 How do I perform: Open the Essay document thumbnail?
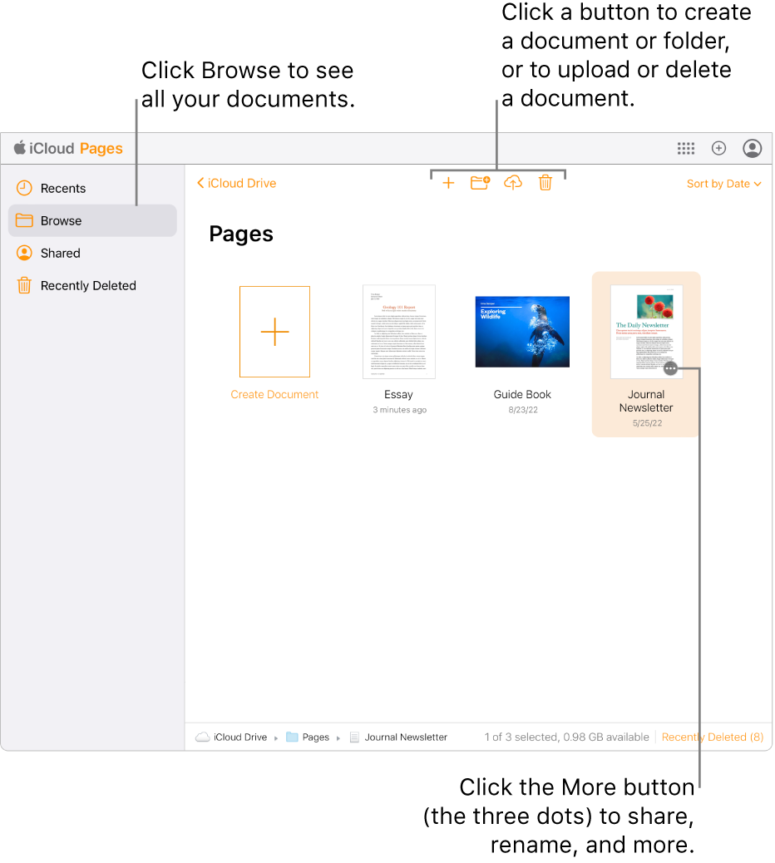[399, 332]
